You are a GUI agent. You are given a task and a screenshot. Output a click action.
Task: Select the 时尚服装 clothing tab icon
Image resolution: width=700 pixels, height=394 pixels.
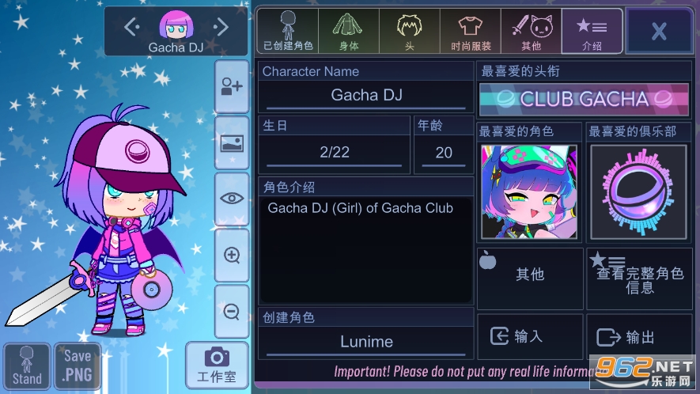click(x=471, y=32)
